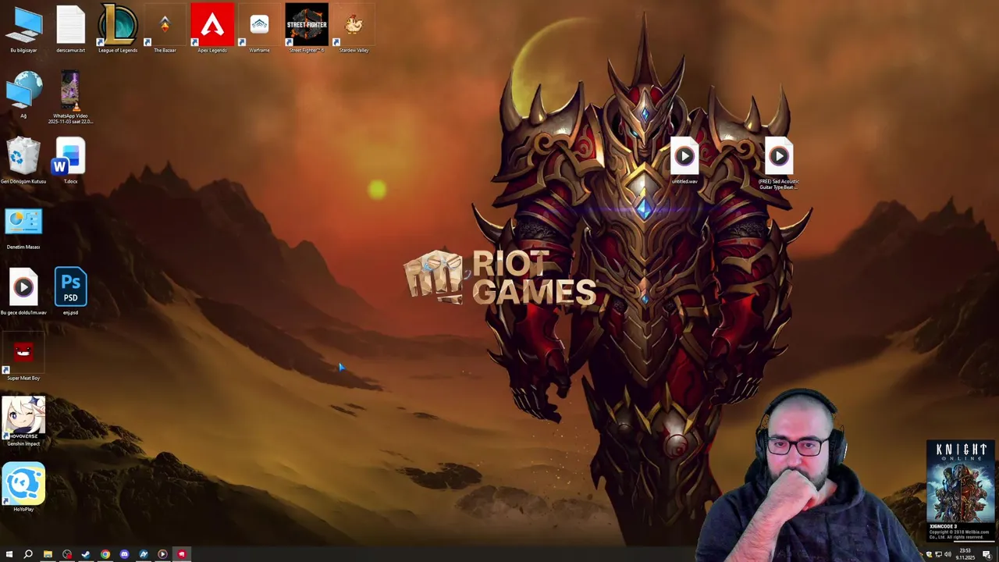Open Steam from the taskbar

click(86, 554)
